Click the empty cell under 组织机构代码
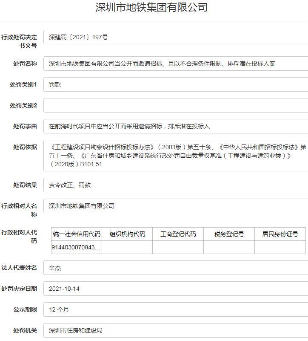The image size is (308, 341). coord(127,247)
